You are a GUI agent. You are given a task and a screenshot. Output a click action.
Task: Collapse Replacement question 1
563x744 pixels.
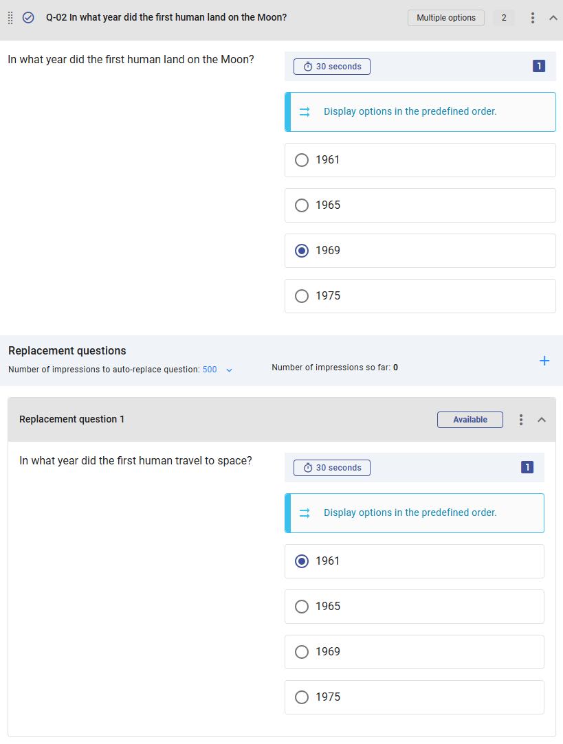click(x=542, y=419)
